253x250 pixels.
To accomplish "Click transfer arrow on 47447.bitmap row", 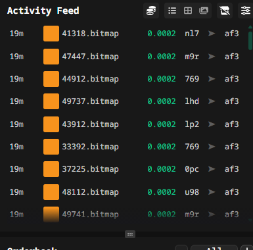I will 212,57.
